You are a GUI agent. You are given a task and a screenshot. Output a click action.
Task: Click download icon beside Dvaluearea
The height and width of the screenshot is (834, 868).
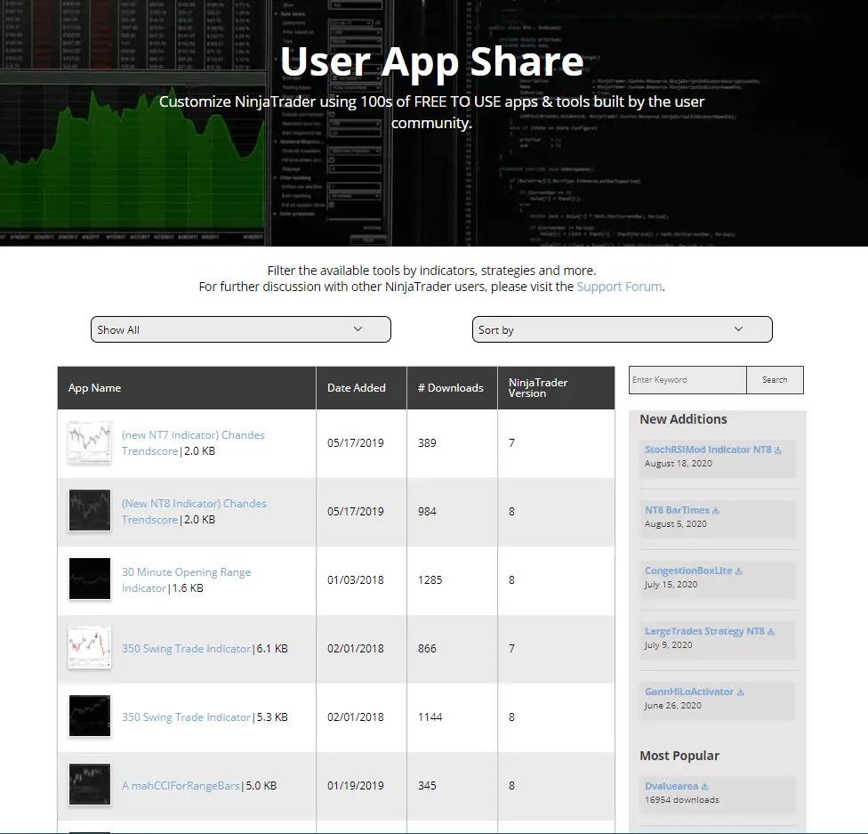(x=704, y=786)
